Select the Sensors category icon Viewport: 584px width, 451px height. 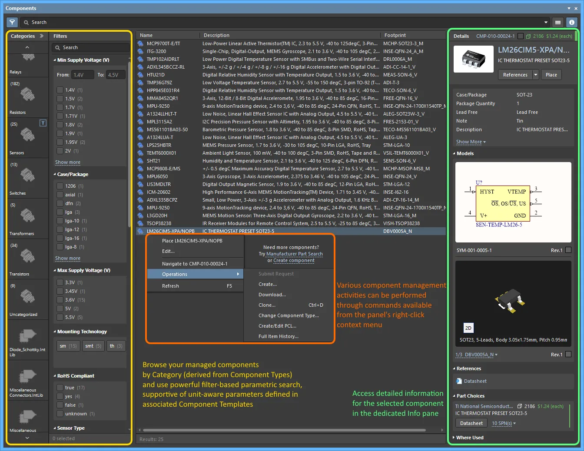point(27,134)
